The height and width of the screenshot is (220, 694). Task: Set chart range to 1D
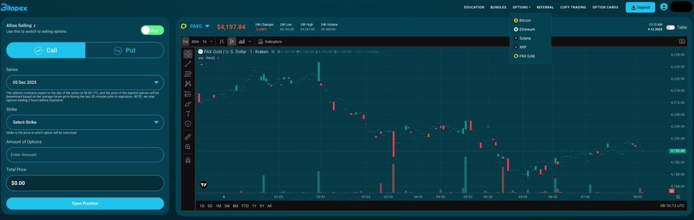point(202,206)
